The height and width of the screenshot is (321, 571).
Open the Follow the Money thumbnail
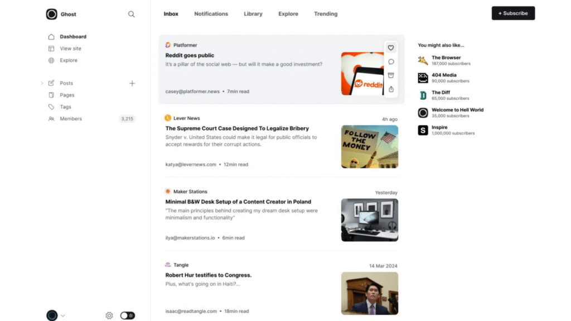(x=370, y=147)
